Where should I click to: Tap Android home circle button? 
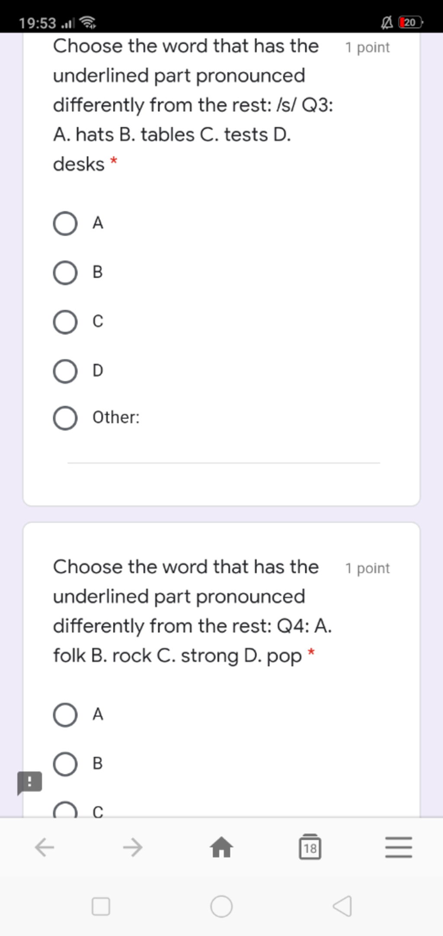[221, 906]
